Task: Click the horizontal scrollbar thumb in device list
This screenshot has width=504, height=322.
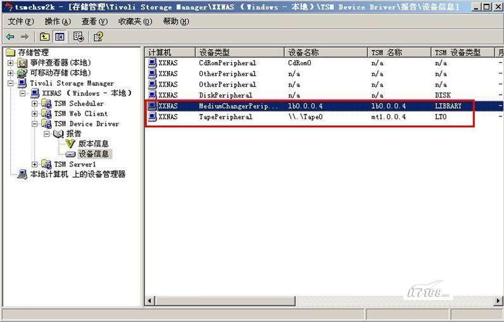Action: [225, 301]
